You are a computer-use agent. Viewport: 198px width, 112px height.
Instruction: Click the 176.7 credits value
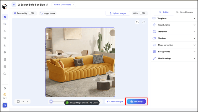[x=5, y=98]
